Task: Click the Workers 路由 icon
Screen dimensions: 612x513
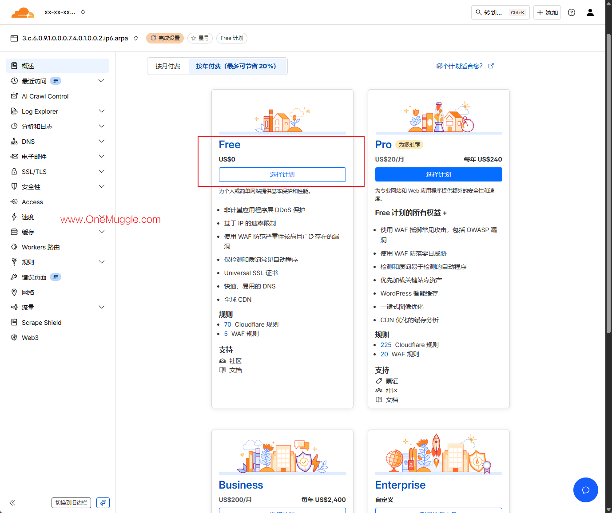Action: click(14, 247)
